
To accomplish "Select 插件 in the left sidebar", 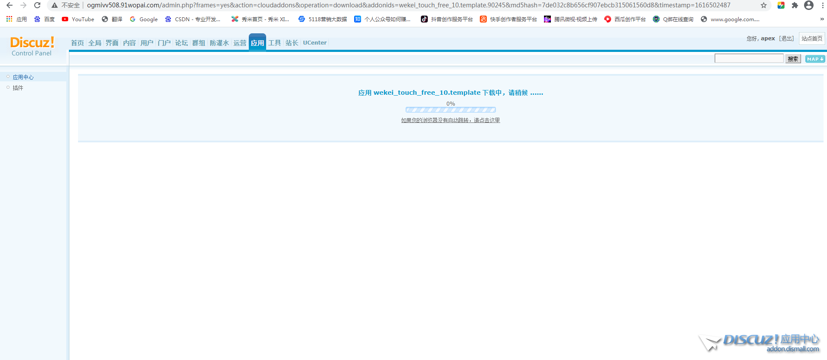I will pos(18,88).
